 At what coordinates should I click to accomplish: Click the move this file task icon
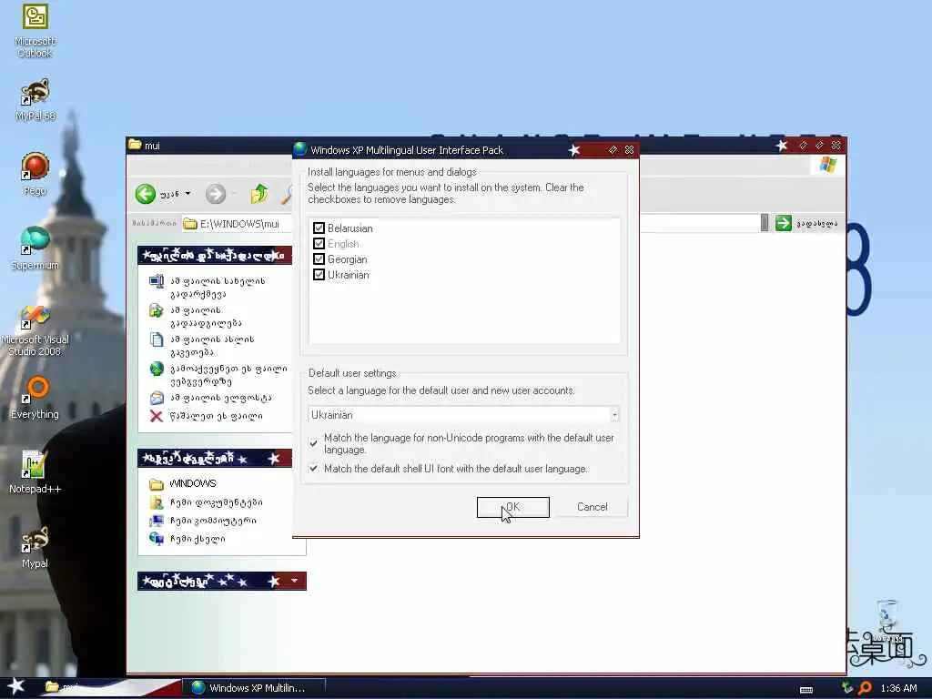pos(157,310)
